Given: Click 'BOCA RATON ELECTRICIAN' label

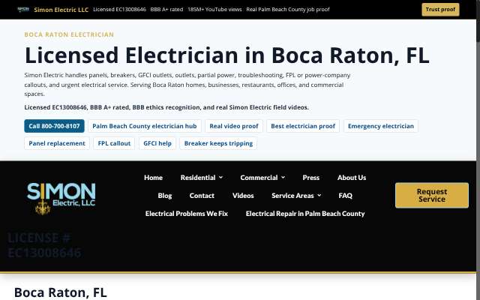Looking at the screenshot, I should coord(69,34).
